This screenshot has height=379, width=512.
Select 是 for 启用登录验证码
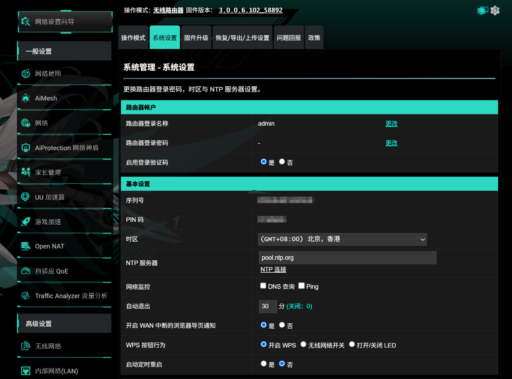[263, 162]
